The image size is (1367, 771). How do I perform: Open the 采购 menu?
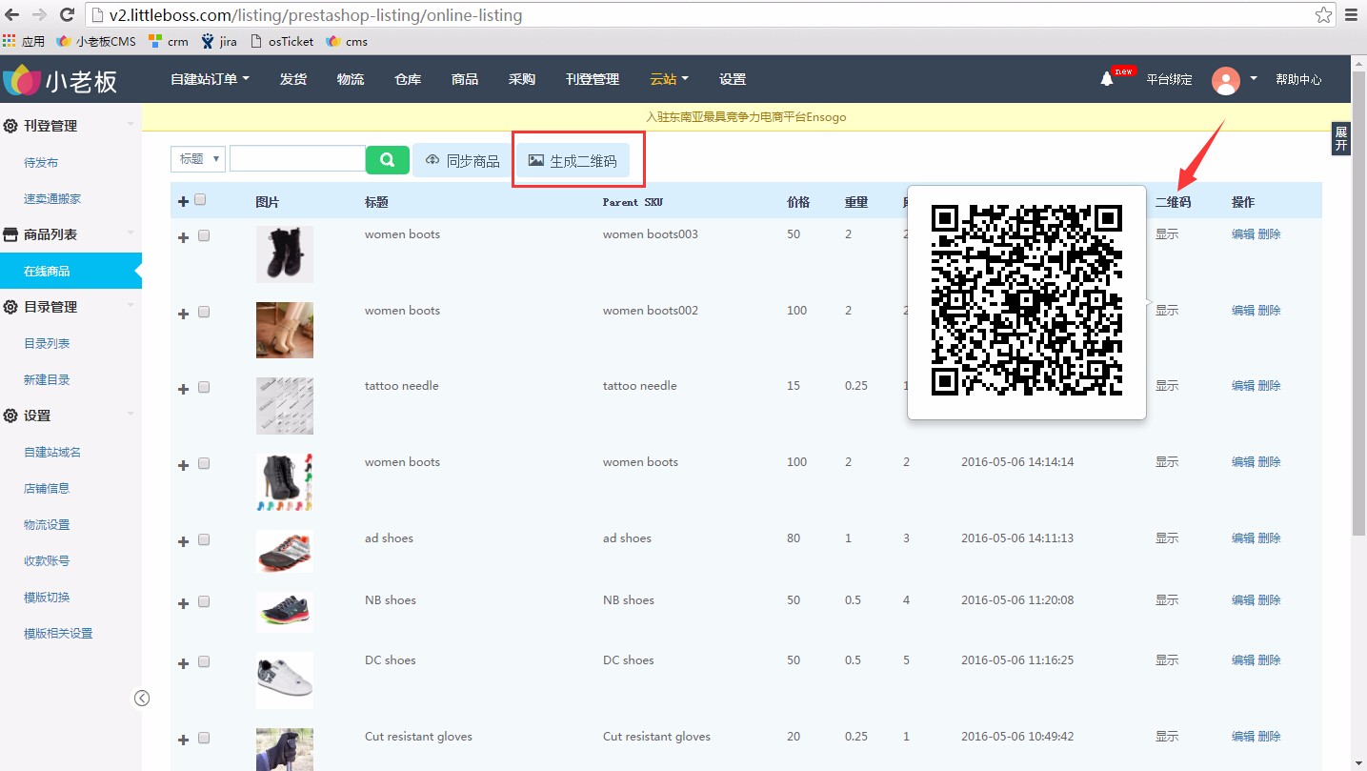[522, 79]
